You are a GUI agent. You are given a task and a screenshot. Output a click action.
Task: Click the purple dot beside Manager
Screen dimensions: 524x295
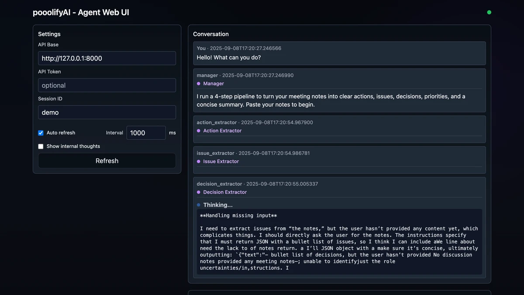199,83
